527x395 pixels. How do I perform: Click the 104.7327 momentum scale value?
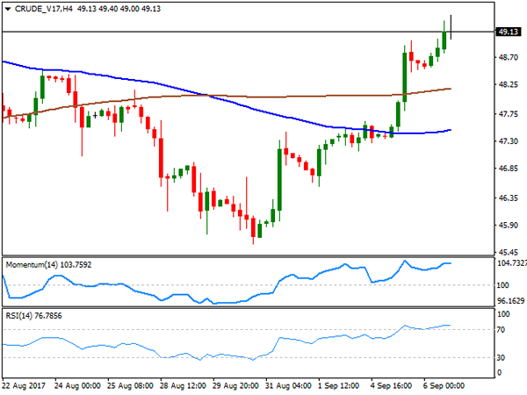point(512,263)
